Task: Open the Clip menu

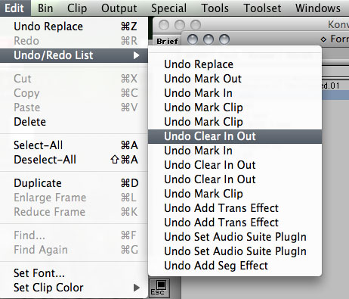Action: 77,8
